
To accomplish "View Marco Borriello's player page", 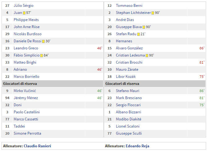I will [x=26, y=77].
